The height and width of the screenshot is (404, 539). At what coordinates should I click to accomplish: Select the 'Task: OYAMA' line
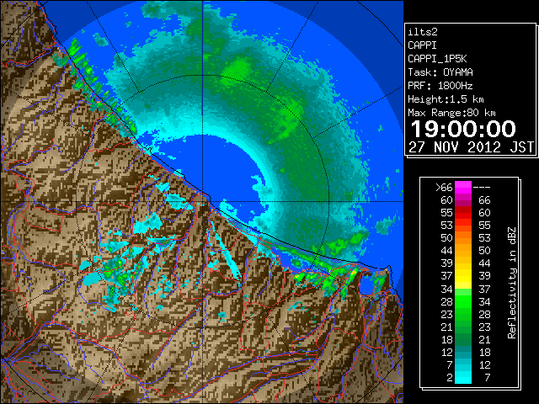(x=440, y=72)
